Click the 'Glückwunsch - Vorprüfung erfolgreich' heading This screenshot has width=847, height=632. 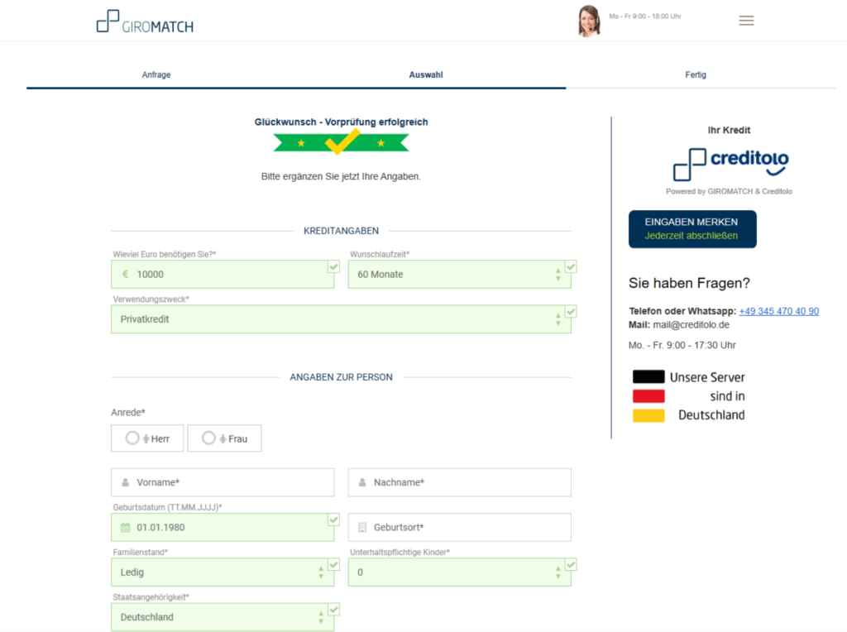(341, 122)
